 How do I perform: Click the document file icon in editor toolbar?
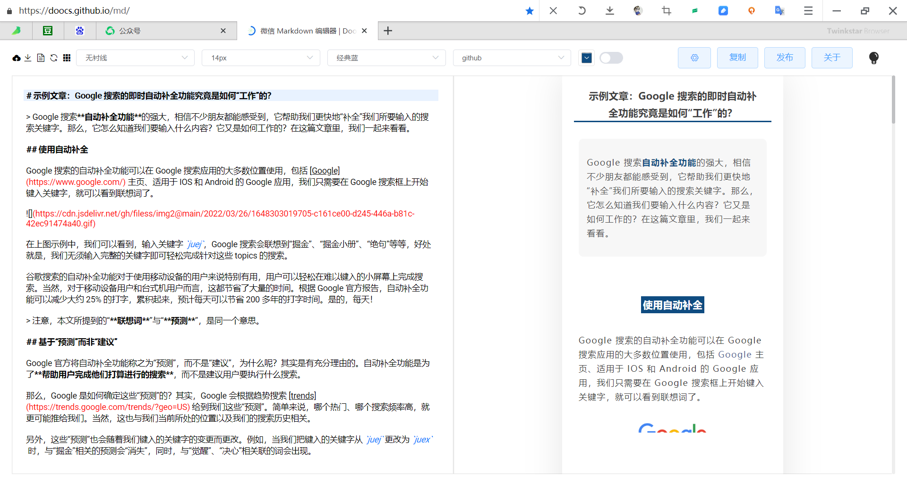pyautogui.click(x=41, y=58)
